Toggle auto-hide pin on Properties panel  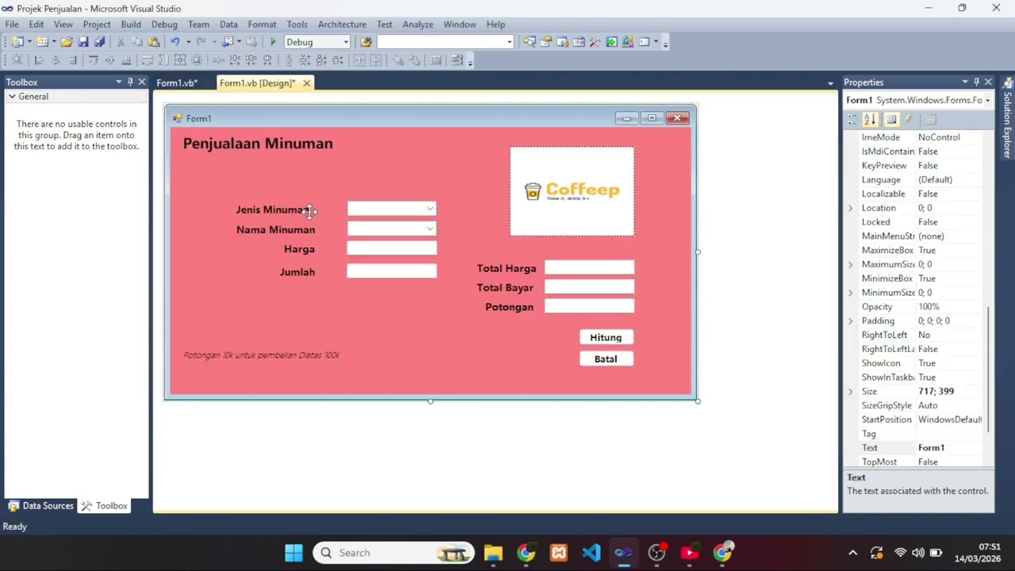[x=976, y=82]
